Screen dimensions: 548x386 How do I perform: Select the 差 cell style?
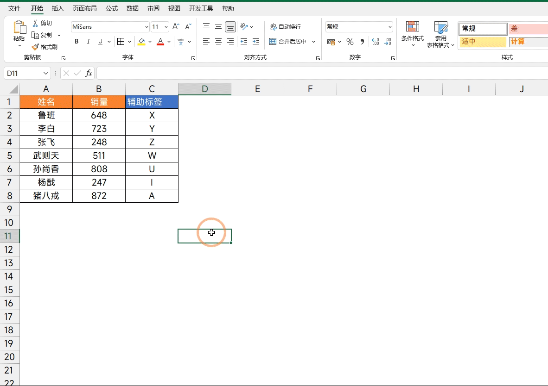click(x=529, y=29)
